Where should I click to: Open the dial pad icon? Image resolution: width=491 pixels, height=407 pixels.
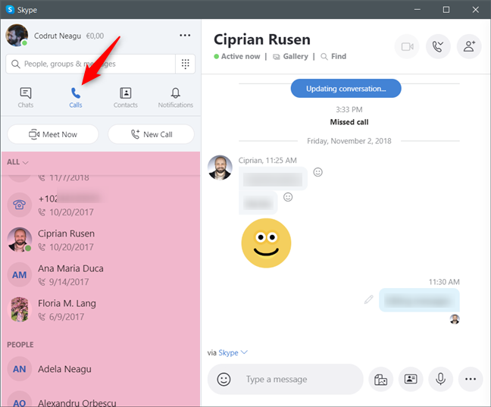[186, 64]
